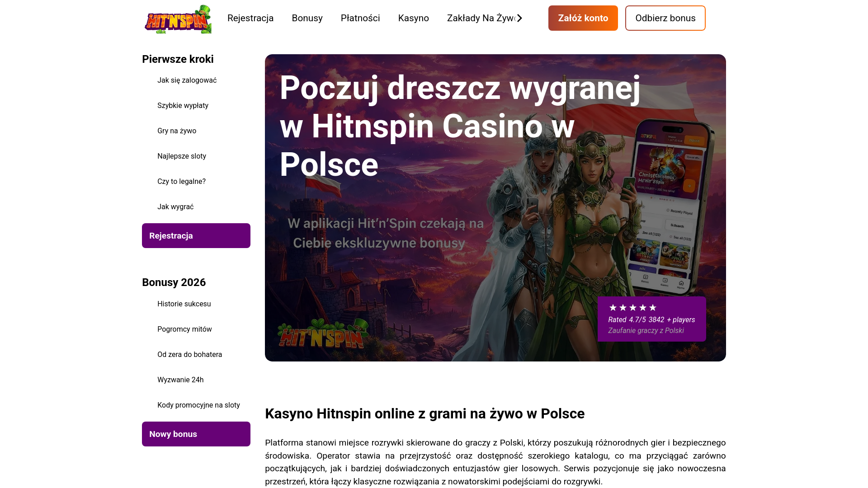This screenshot has width=868, height=488.
Task: Click the five-star rating icons in banner
Action: click(x=632, y=308)
